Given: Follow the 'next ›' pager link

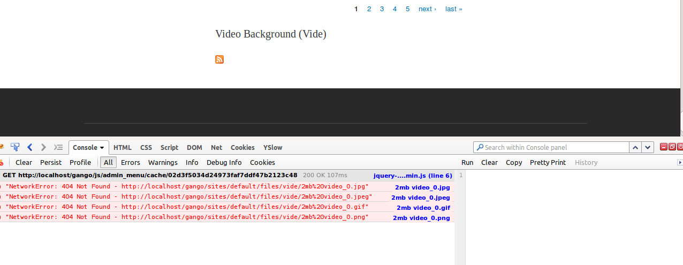Looking at the screenshot, I should 427,9.
